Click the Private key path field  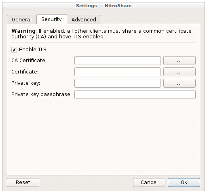click(118, 83)
